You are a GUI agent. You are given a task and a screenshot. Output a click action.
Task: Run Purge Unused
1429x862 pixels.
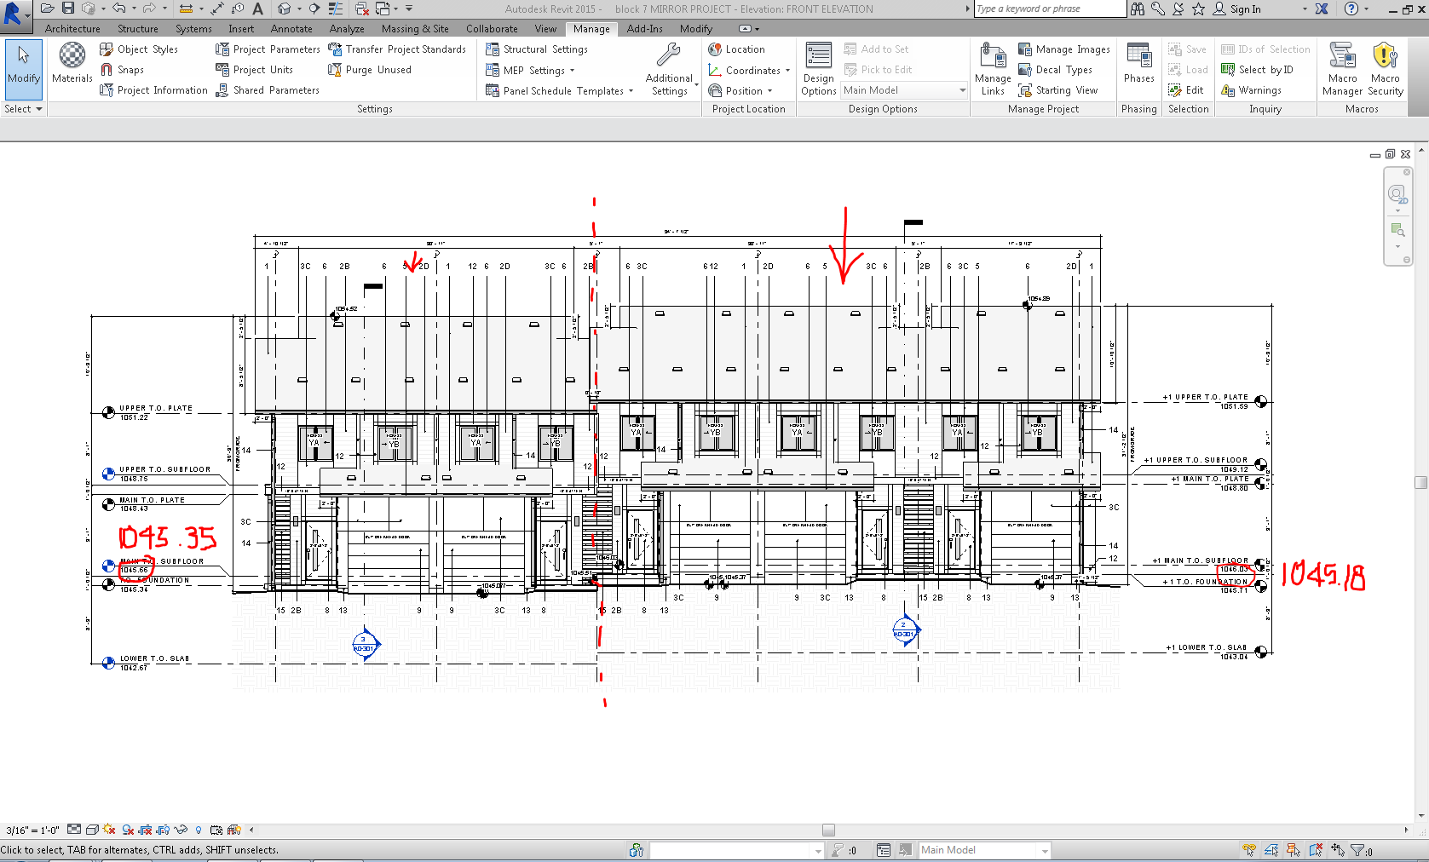pyautogui.click(x=370, y=70)
